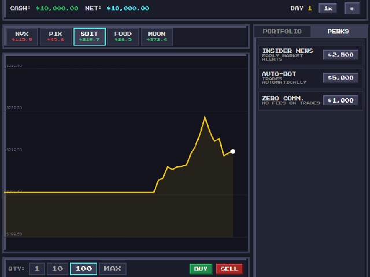Purchase the Auto-Bot perk for $5,000

point(341,78)
